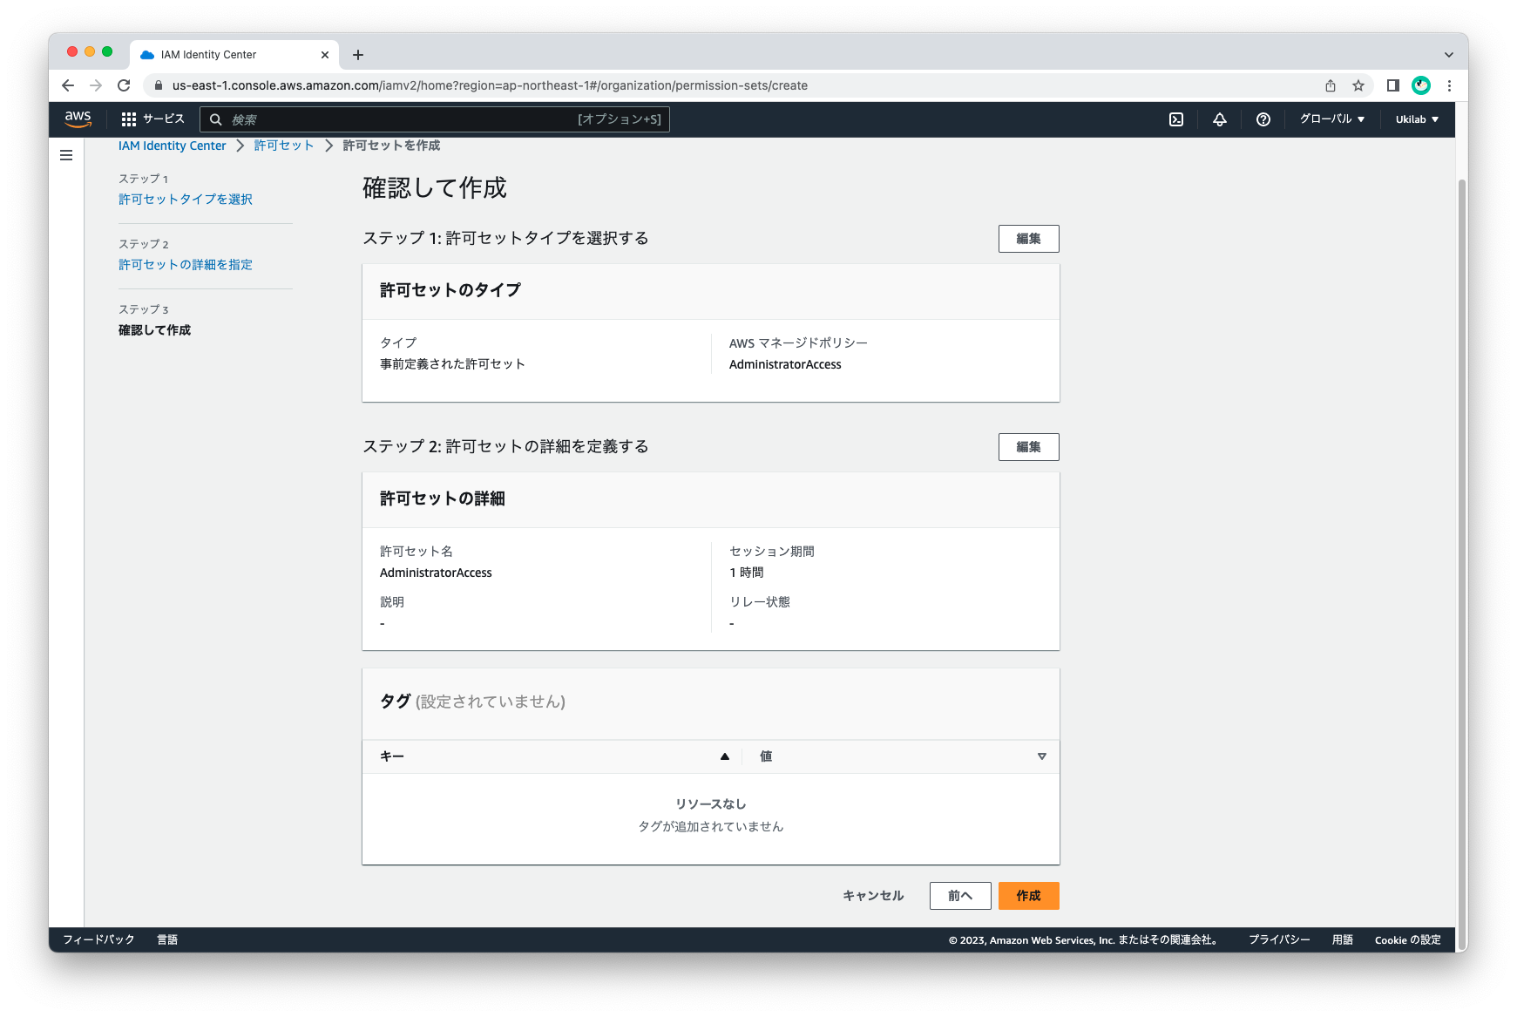Expand the tab search chevron
This screenshot has width=1517, height=1017.
pos(1449,55)
